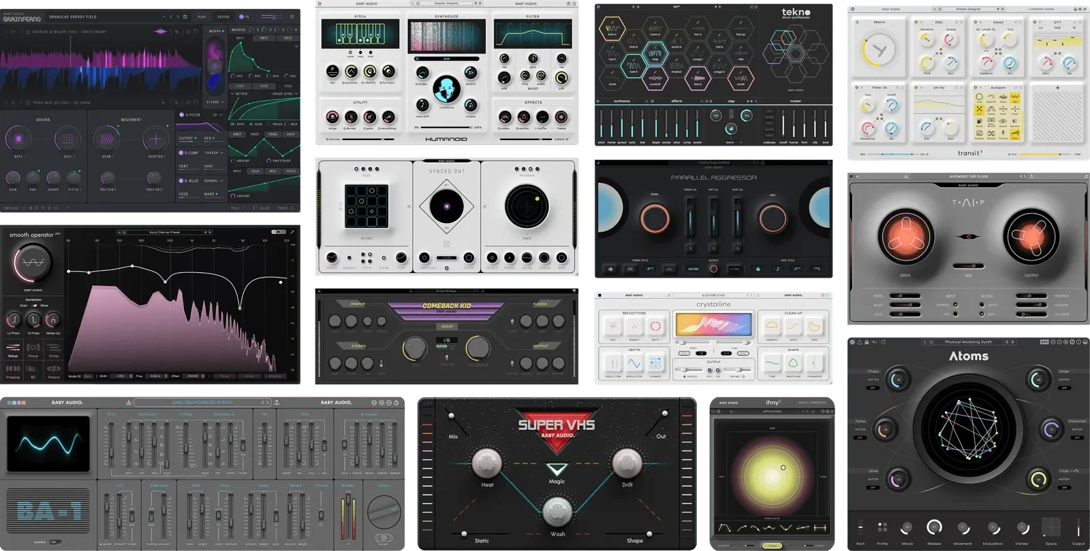Toggle the G-Comp power button in Grainferno
Screen dimensions: 1090x551
[x=181, y=152]
